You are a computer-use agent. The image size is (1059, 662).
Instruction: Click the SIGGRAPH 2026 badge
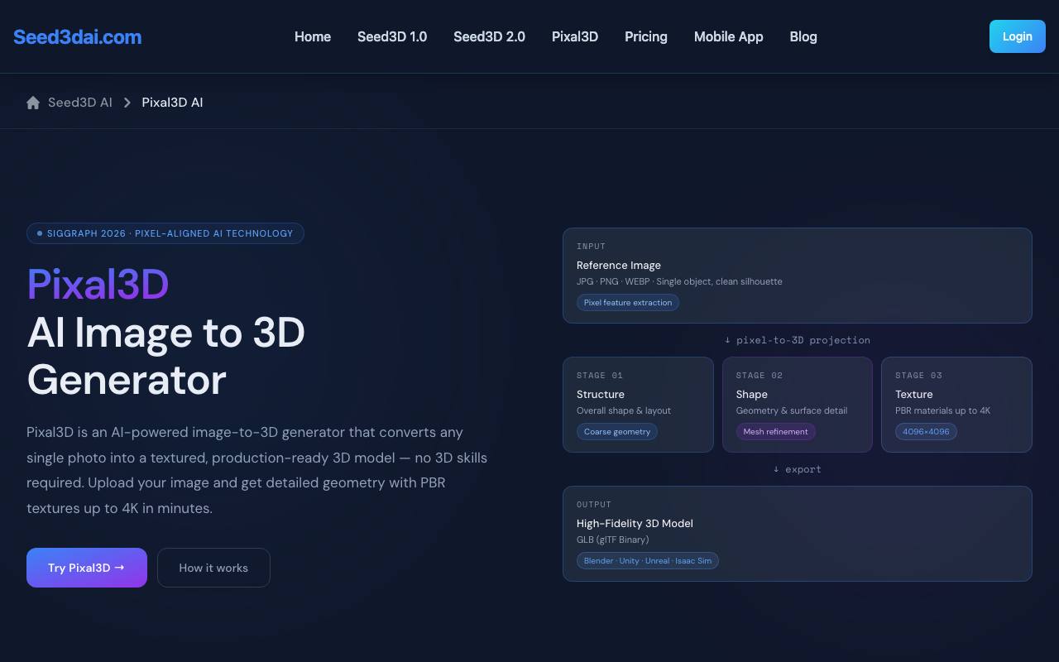click(x=165, y=233)
